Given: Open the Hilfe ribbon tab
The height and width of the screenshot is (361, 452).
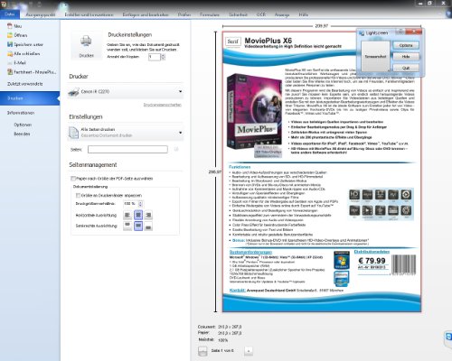Looking at the screenshot, I should pos(304,14).
